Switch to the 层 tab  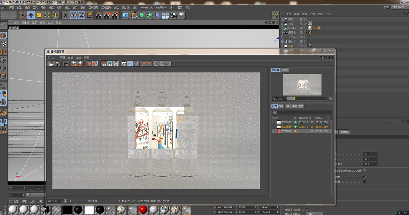click(288, 106)
